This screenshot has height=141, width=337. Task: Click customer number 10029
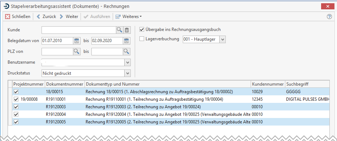coord(257,92)
